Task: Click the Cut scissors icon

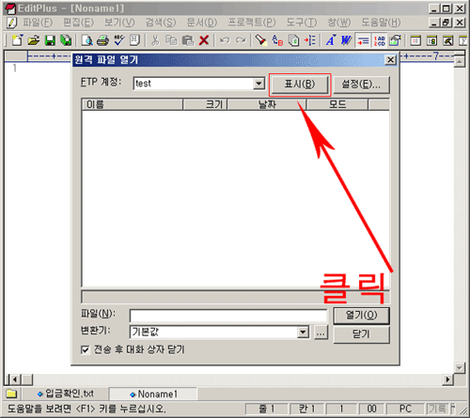Action: [x=155, y=40]
